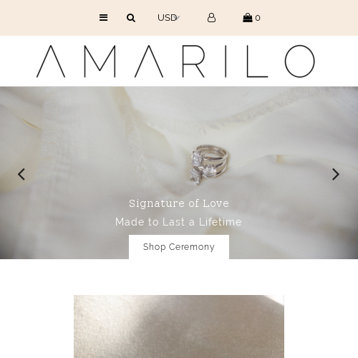
Task: Click the Shop Ceremony button
Action: [x=179, y=247]
